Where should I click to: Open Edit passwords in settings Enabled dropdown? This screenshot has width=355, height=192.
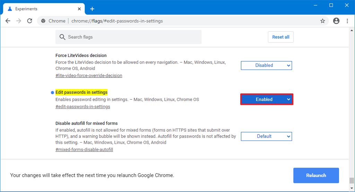(267, 99)
